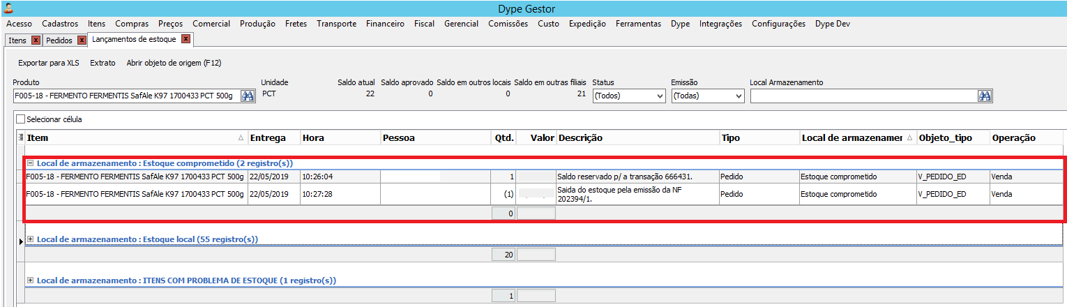Open the Fretes menu
The width and height of the screenshot is (1067, 307).
pyautogui.click(x=296, y=24)
